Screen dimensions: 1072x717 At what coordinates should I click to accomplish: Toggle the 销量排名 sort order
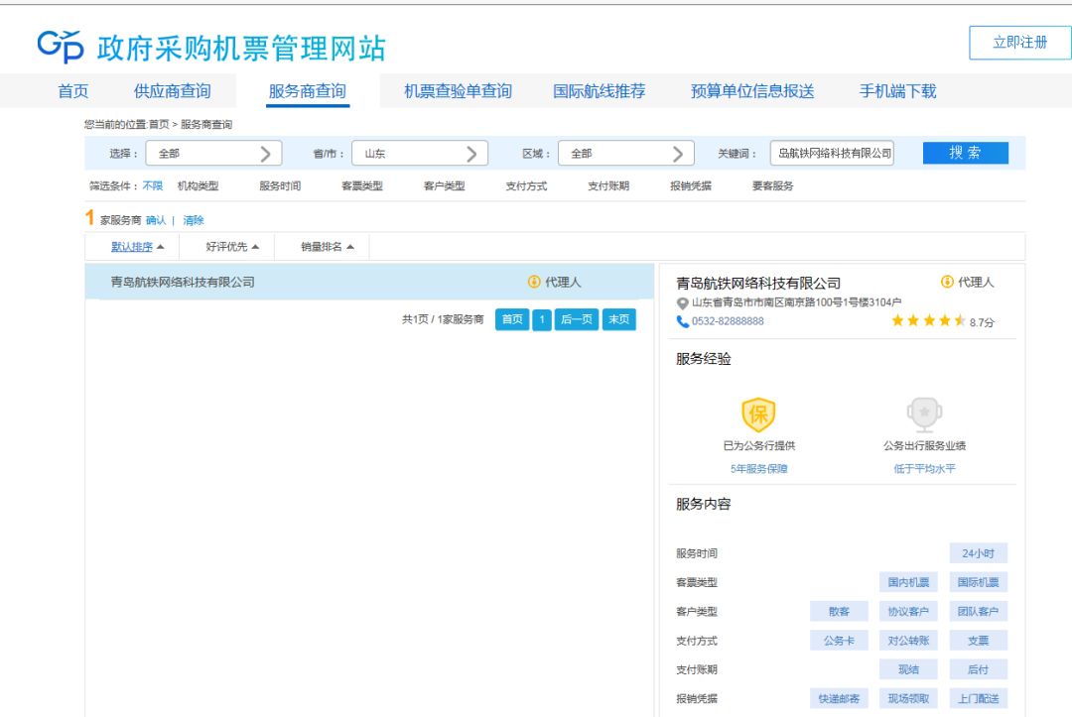(x=323, y=246)
